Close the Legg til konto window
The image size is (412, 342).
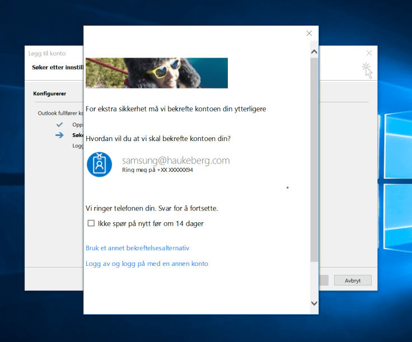point(369,53)
